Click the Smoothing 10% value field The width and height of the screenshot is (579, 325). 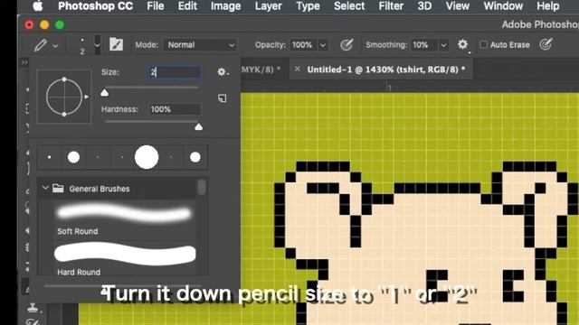click(424, 45)
